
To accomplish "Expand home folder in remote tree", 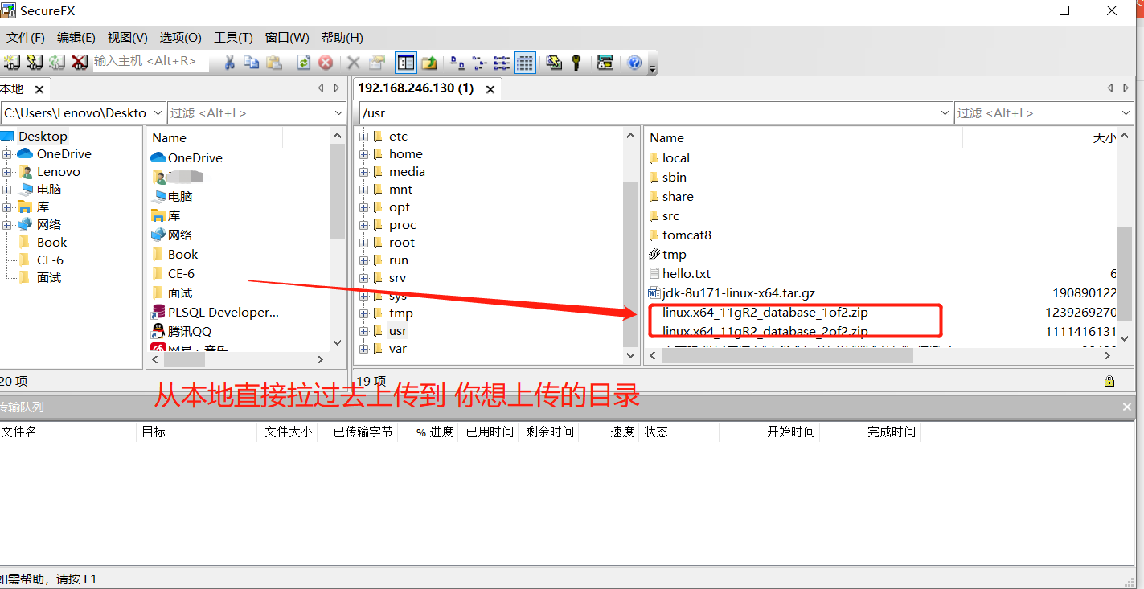I will 363,154.
